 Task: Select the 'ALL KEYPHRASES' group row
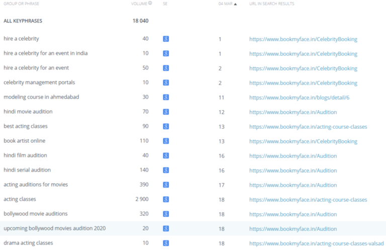23,21
